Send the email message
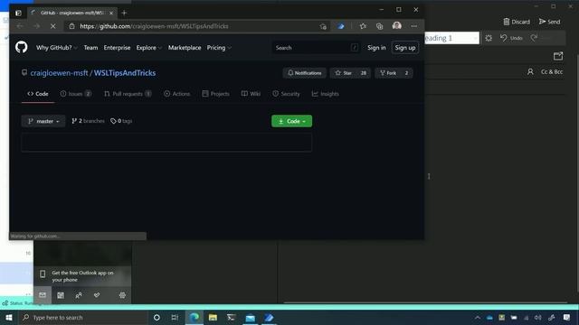 tap(549, 22)
